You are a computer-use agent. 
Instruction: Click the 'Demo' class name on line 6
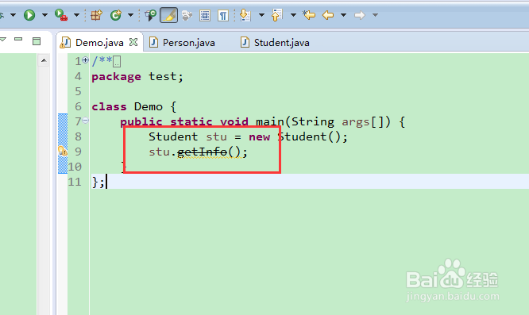click(149, 107)
